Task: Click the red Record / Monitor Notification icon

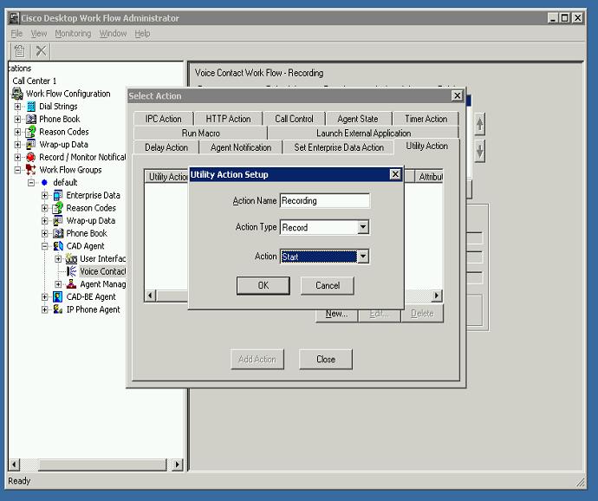Action: point(31,157)
